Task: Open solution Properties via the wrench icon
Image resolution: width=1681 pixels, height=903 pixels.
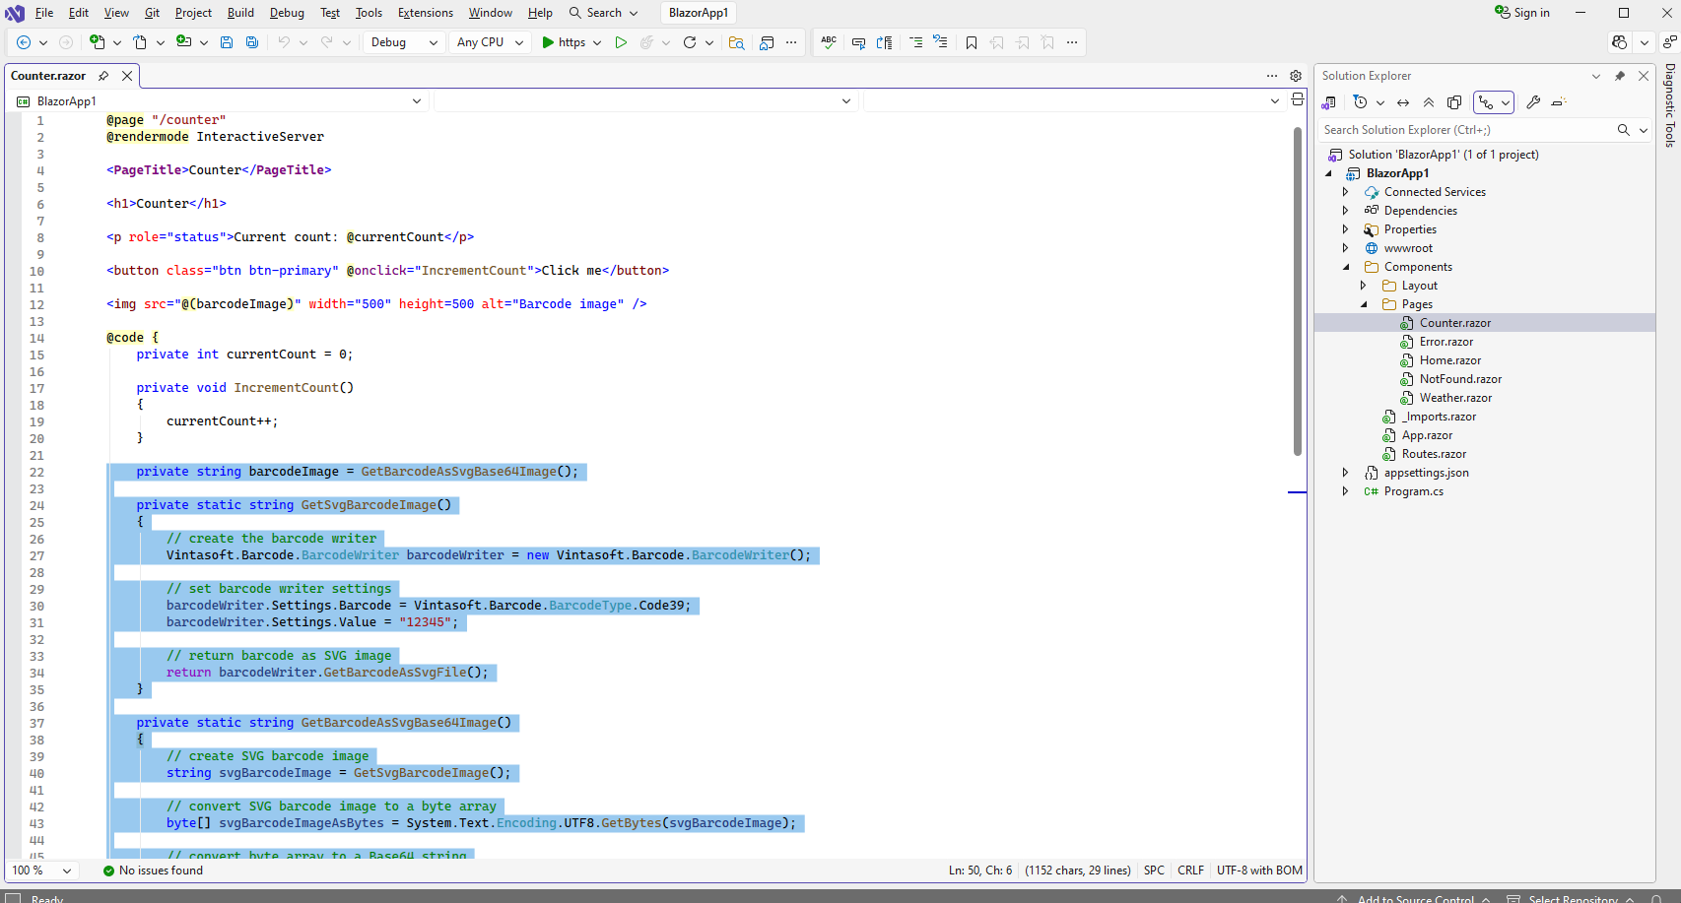Action: [1533, 102]
